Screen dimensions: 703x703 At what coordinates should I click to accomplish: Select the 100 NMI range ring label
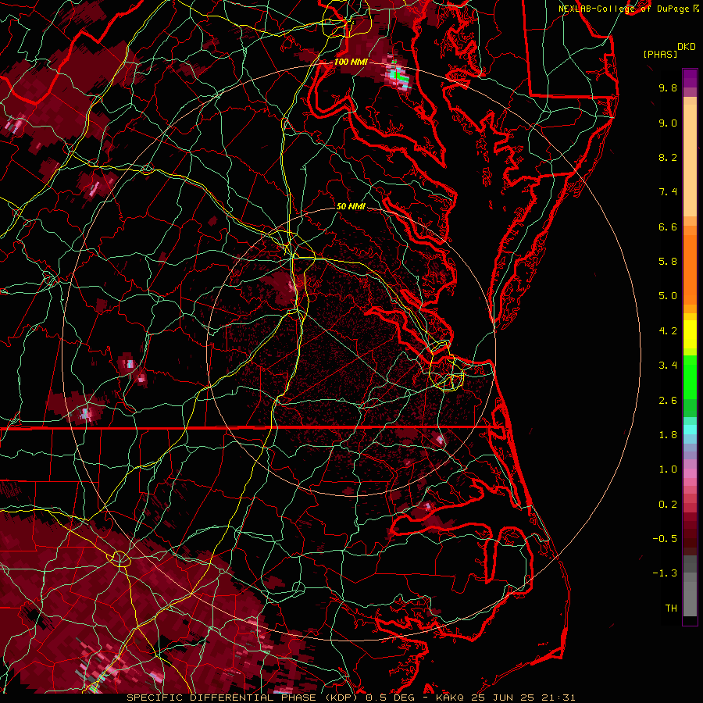[351, 62]
